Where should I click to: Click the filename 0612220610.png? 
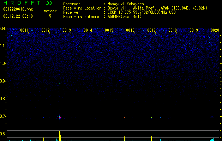pos(18,10)
